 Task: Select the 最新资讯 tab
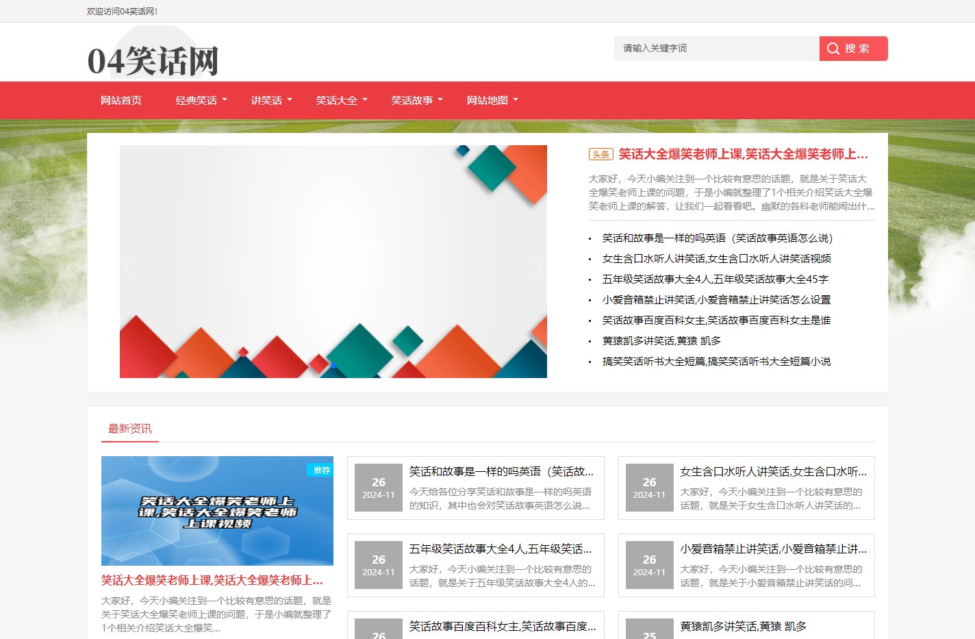pyautogui.click(x=130, y=429)
